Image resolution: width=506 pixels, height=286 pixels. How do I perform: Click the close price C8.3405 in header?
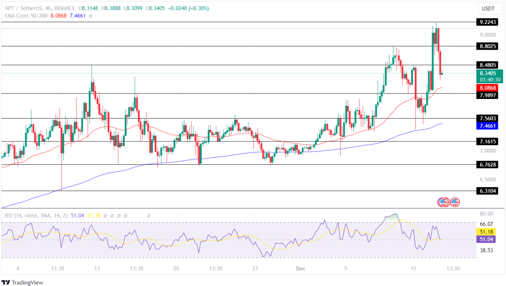155,8
